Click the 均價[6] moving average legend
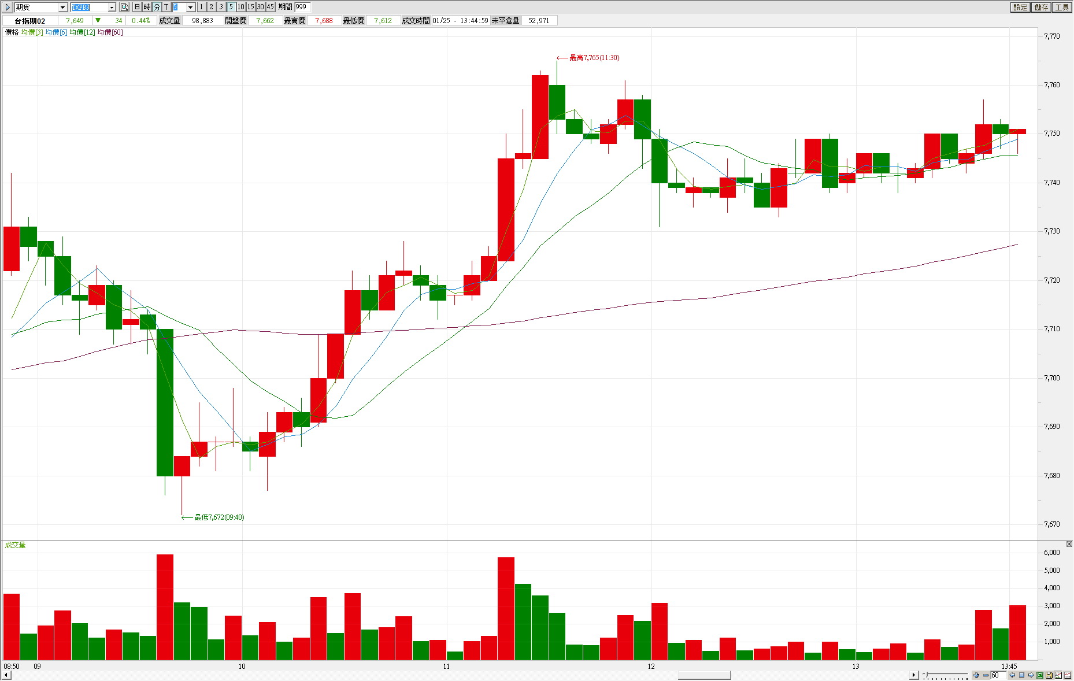Screen dimensions: 1074x681 56,32
